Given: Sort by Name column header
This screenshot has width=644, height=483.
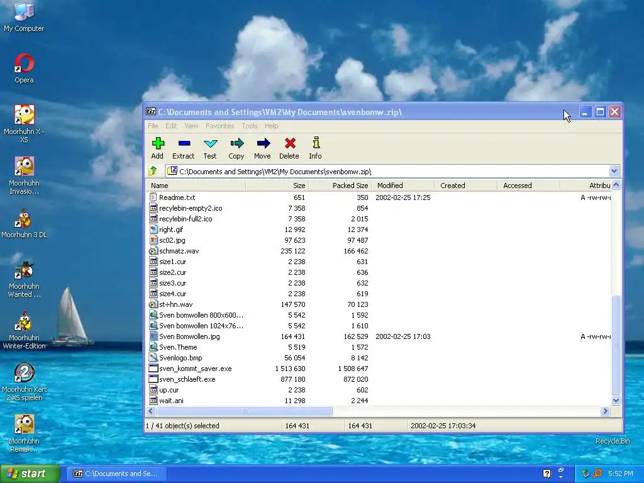Looking at the screenshot, I should (196, 186).
